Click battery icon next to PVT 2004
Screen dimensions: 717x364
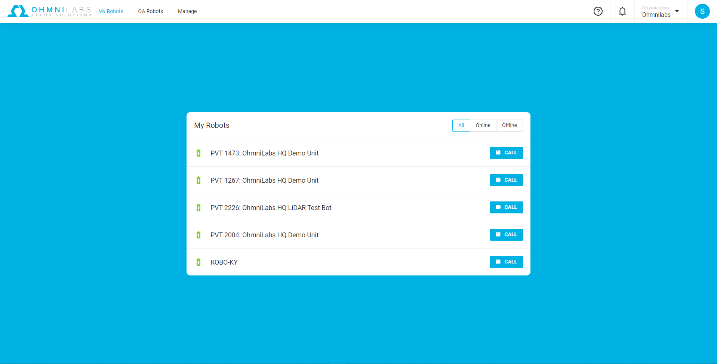tap(199, 235)
